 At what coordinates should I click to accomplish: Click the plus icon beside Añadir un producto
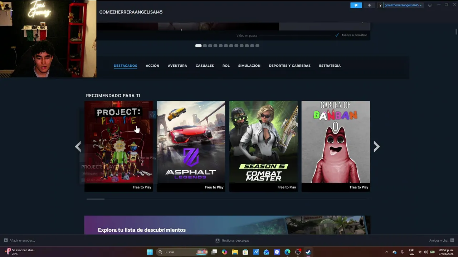(6, 241)
